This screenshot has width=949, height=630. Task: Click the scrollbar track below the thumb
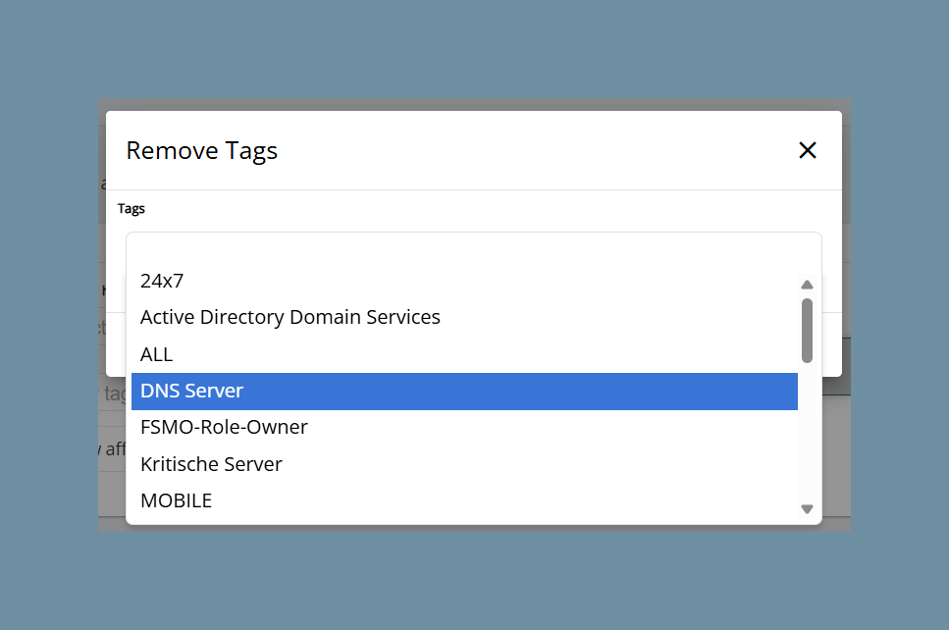tap(807, 433)
